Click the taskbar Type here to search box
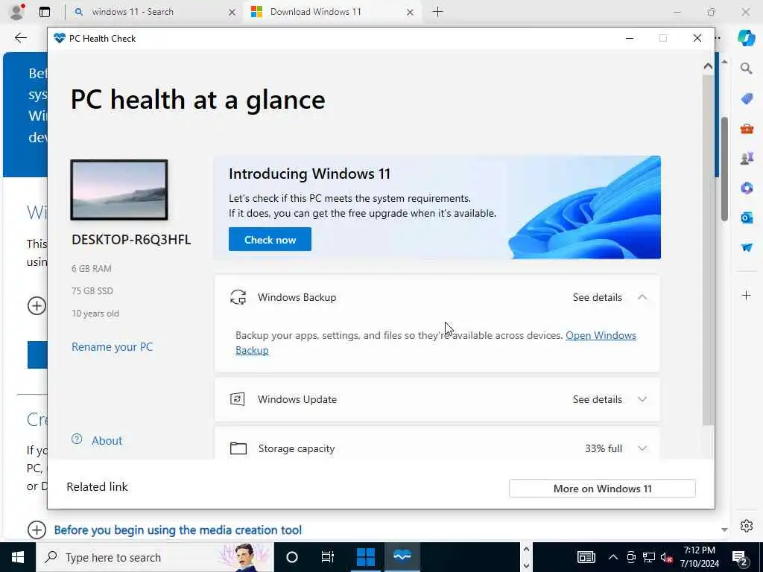Viewport: 763px width, 572px height. [155, 557]
